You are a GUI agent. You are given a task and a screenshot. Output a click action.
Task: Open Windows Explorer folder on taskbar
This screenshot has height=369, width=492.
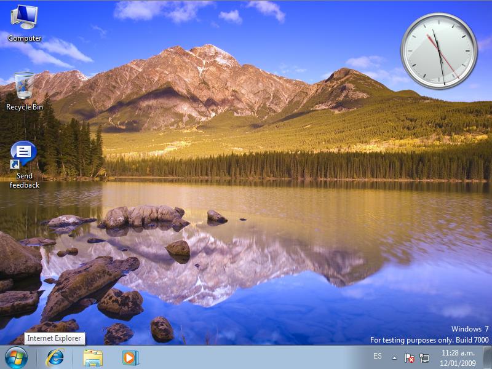coord(93,357)
